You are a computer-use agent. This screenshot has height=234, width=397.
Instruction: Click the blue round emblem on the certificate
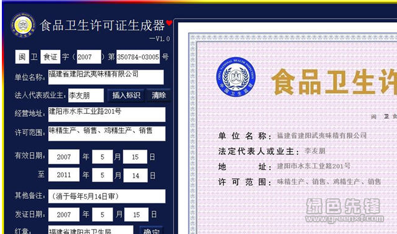pyautogui.click(x=236, y=77)
